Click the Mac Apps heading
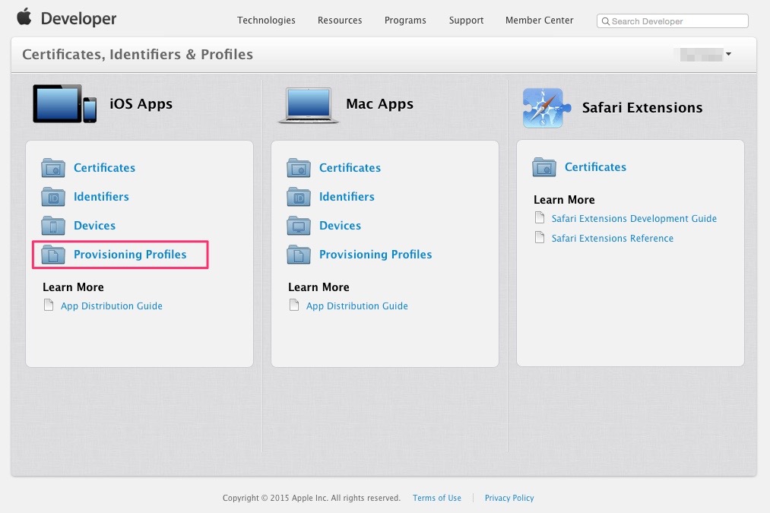The width and height of the screenshot is (770, 513). [379, 104]
